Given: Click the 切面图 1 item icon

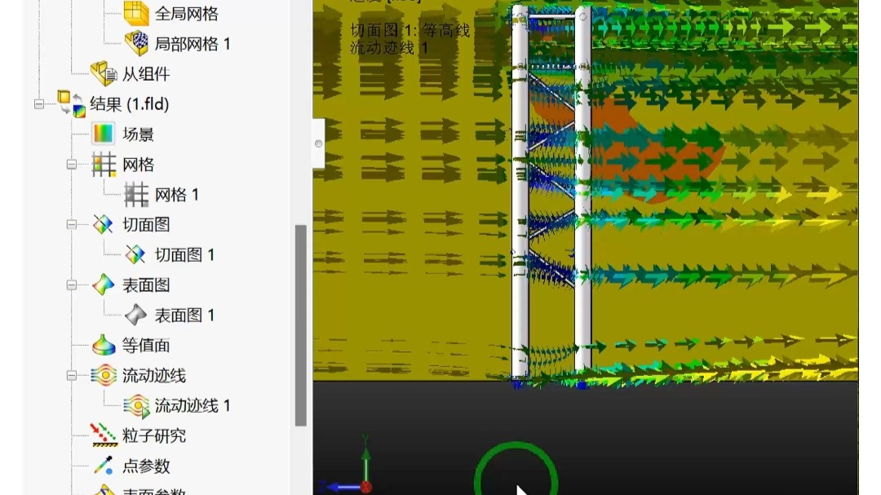Looking at the screenshot, I should point(136,255).
